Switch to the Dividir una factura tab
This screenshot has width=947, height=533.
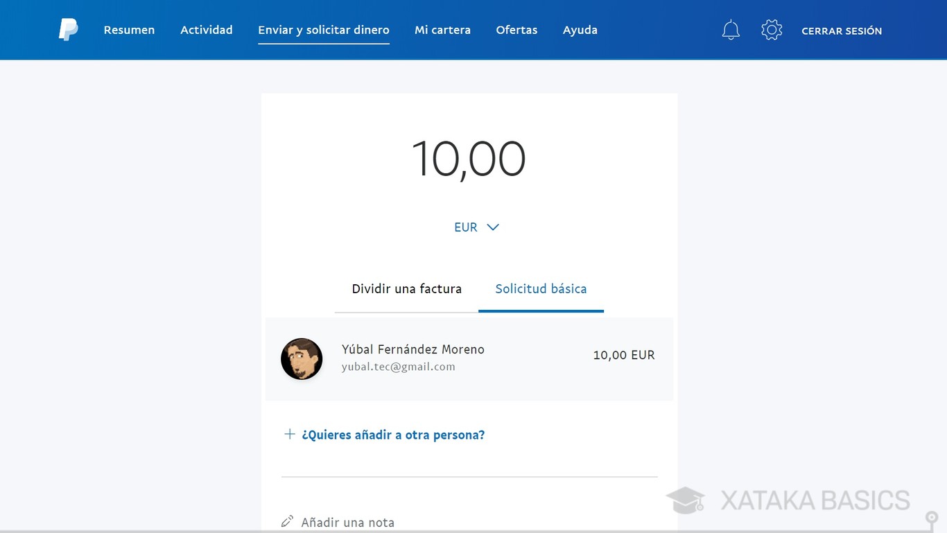(x=406, y=288)
